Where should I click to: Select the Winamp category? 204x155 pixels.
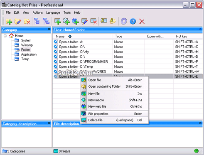click(27, 45)
